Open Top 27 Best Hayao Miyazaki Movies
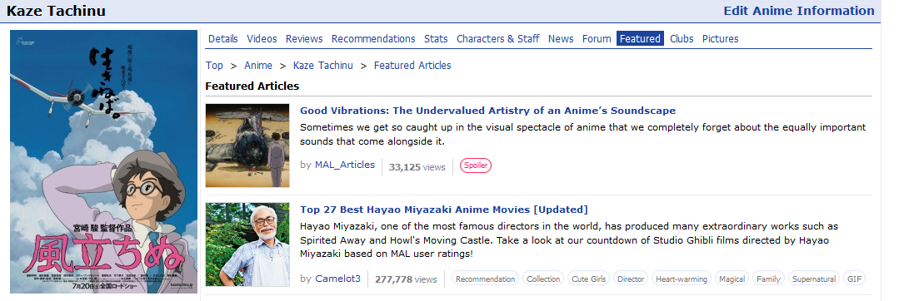The image size is (899, 301). (x=444, y=210)
